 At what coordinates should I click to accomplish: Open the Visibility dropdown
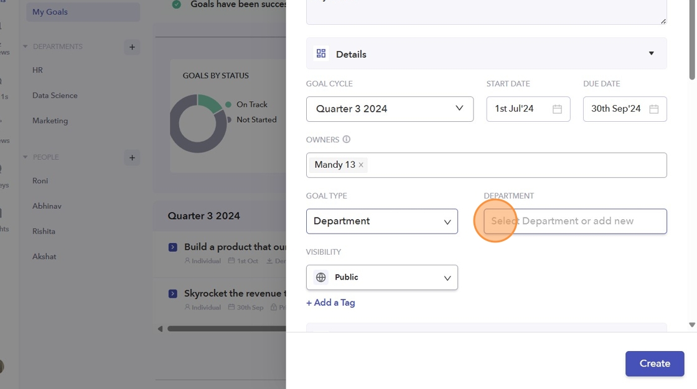click(x=381, y=278)
